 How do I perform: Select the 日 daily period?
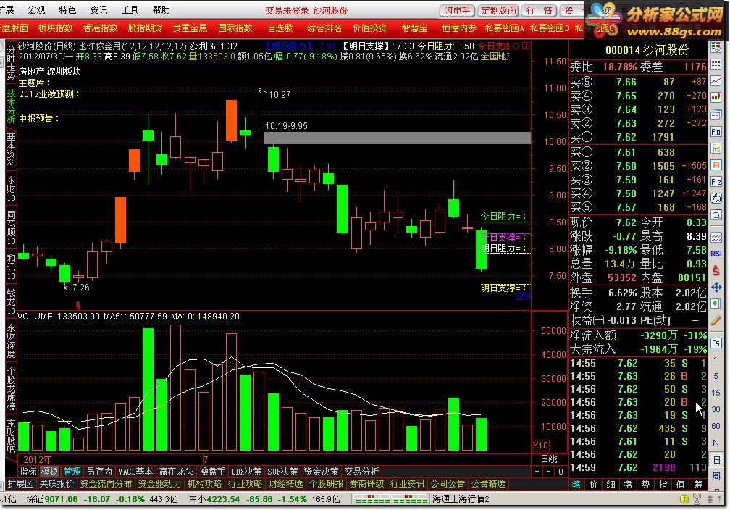[x=716, y=460]
